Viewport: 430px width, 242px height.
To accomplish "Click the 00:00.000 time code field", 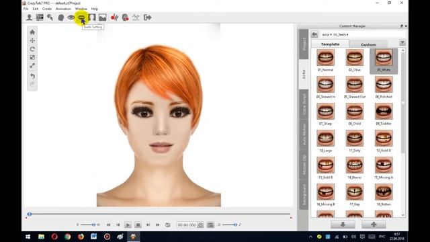I will pyautogui.click(x=187, y=225).
